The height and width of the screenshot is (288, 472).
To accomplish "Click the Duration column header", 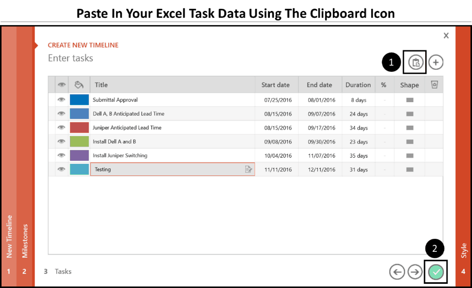I will (x=358, y=85).
